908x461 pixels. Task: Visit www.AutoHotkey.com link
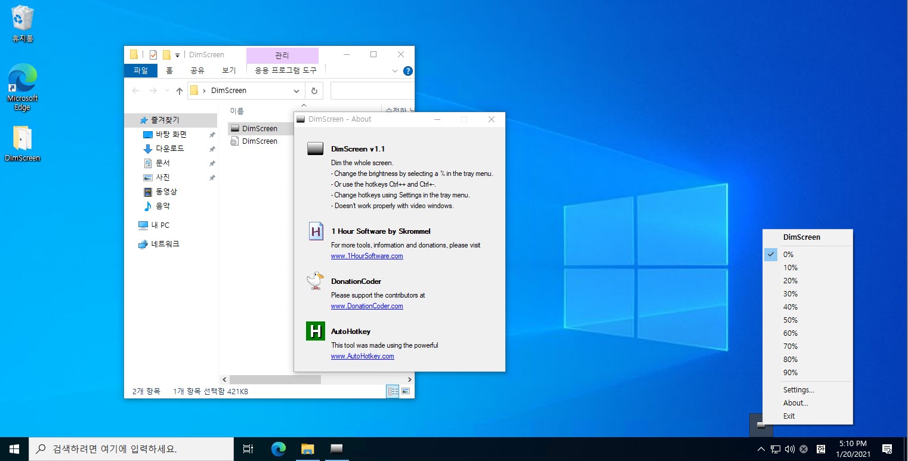[x=363, y=356]
